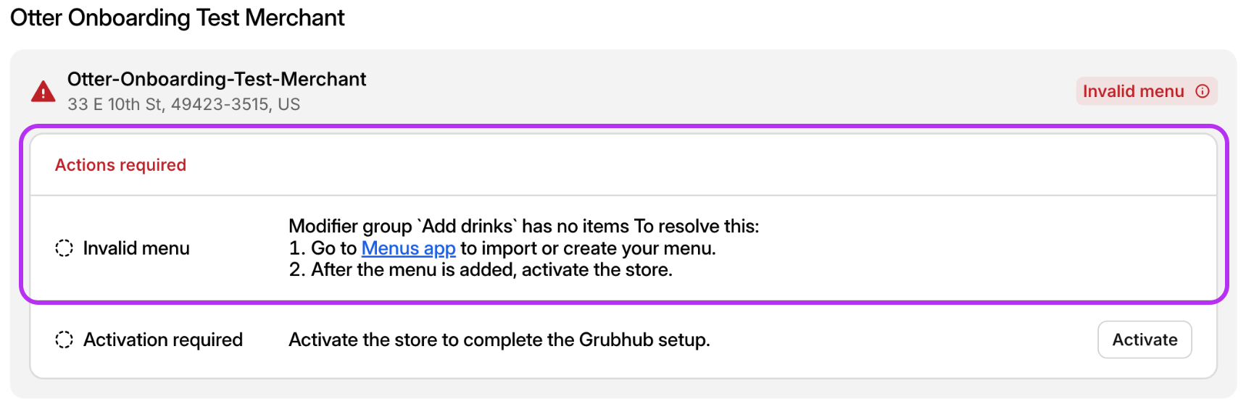Click the Invalid menu row label
Screen dimensions: 1246x404
(136, 248)
